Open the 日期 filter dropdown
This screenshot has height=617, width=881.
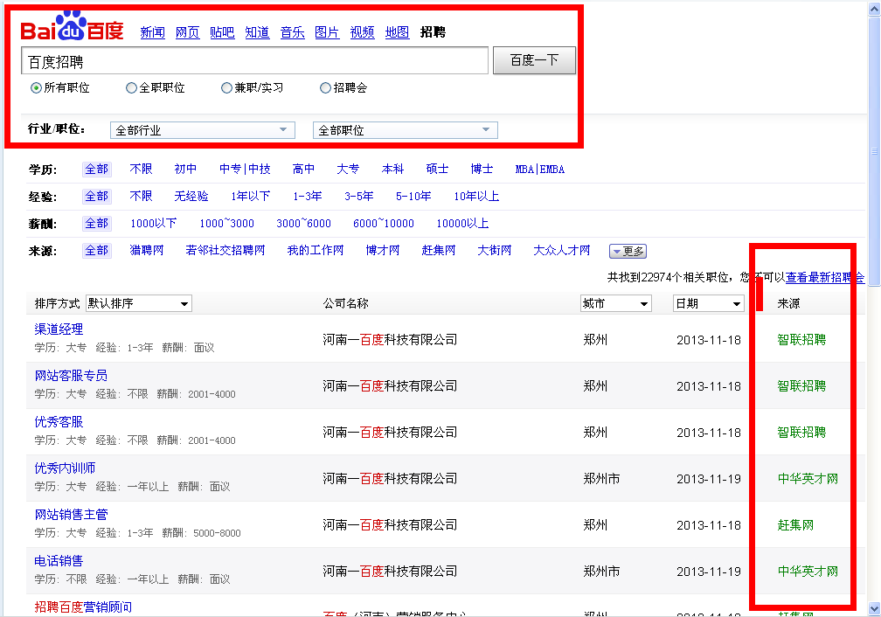tap(709, 303)
